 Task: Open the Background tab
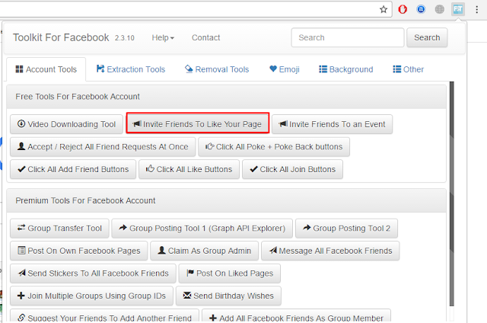point(346,69)
